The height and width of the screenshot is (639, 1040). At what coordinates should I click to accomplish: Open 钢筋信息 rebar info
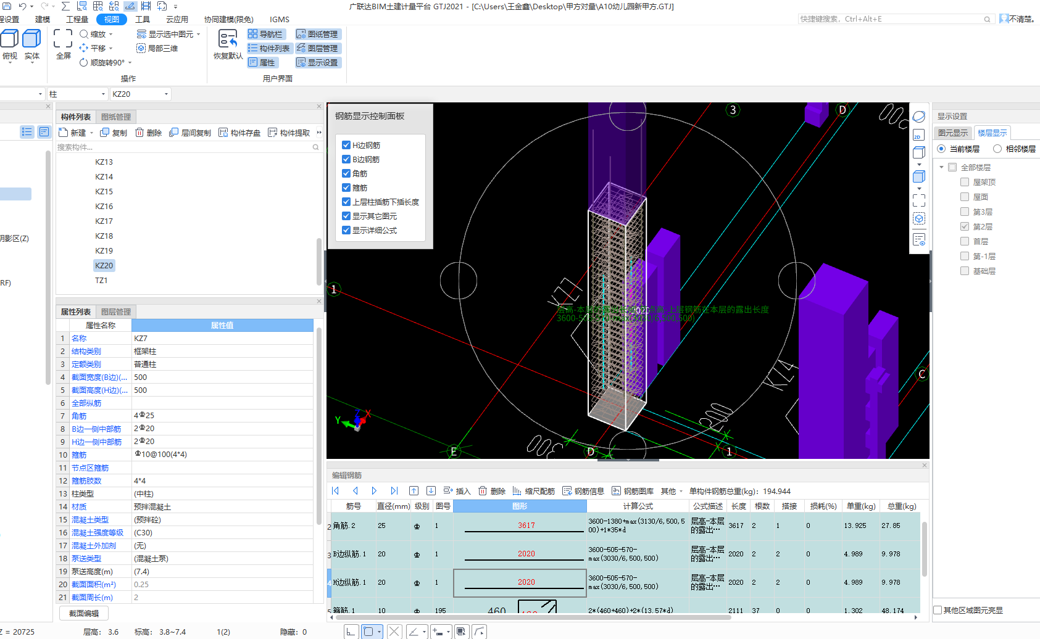tap(583, 491)
